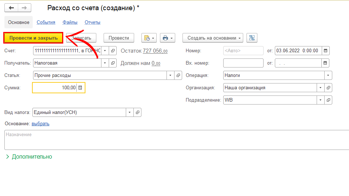Image resolution: width=349 pixels, height=196 pixels.
Task: Click the document structure icon after Создать на основании
Action: pyautogui.click(x=252, y=38)
